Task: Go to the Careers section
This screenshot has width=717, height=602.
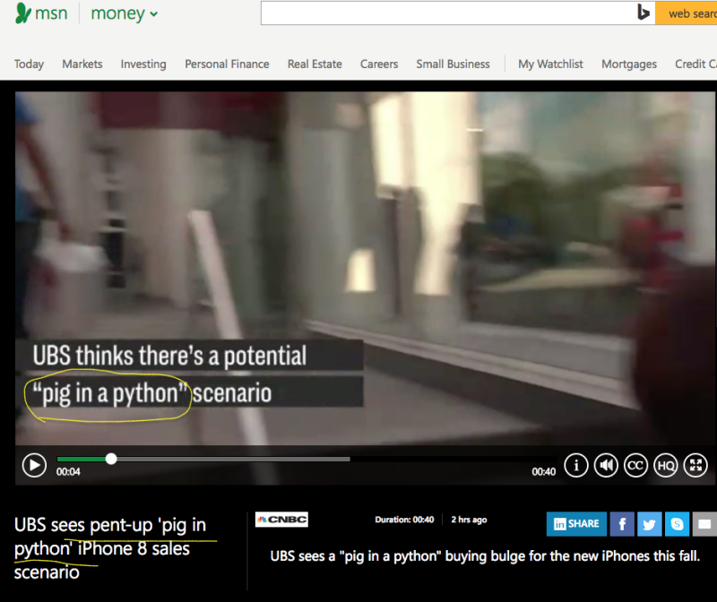Action: 379,64
